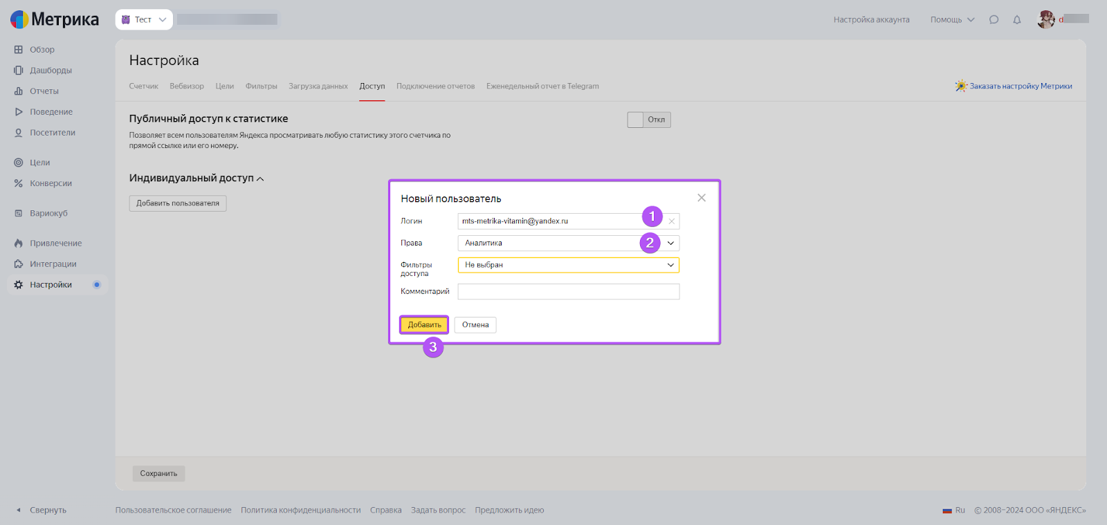Click the Конверсии percent icon
Screen dimensions: 1107x525
19,183
